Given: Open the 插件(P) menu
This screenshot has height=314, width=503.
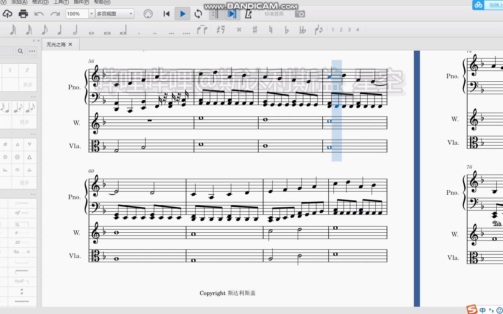Looking at the screenshot, I should (81, 2).
